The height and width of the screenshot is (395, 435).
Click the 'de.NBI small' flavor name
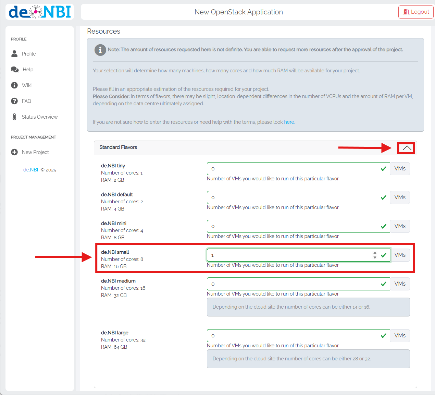(x=115, y=252)
